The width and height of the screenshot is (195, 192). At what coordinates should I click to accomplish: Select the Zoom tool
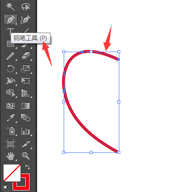(x=26, y=156)
